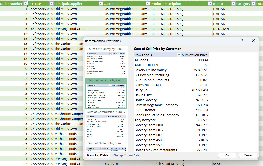The height and width of the screenshot is (166, 263).
Task: Click the Grocery Store 0012 row
Action: pyautogui.click(x=172, y=130)
